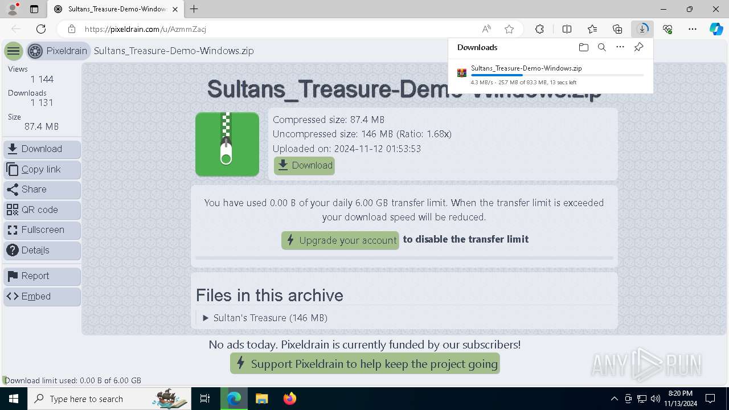Screen dimensions: 729x410
Task: Show the QR code for this file
Action: 42,210
